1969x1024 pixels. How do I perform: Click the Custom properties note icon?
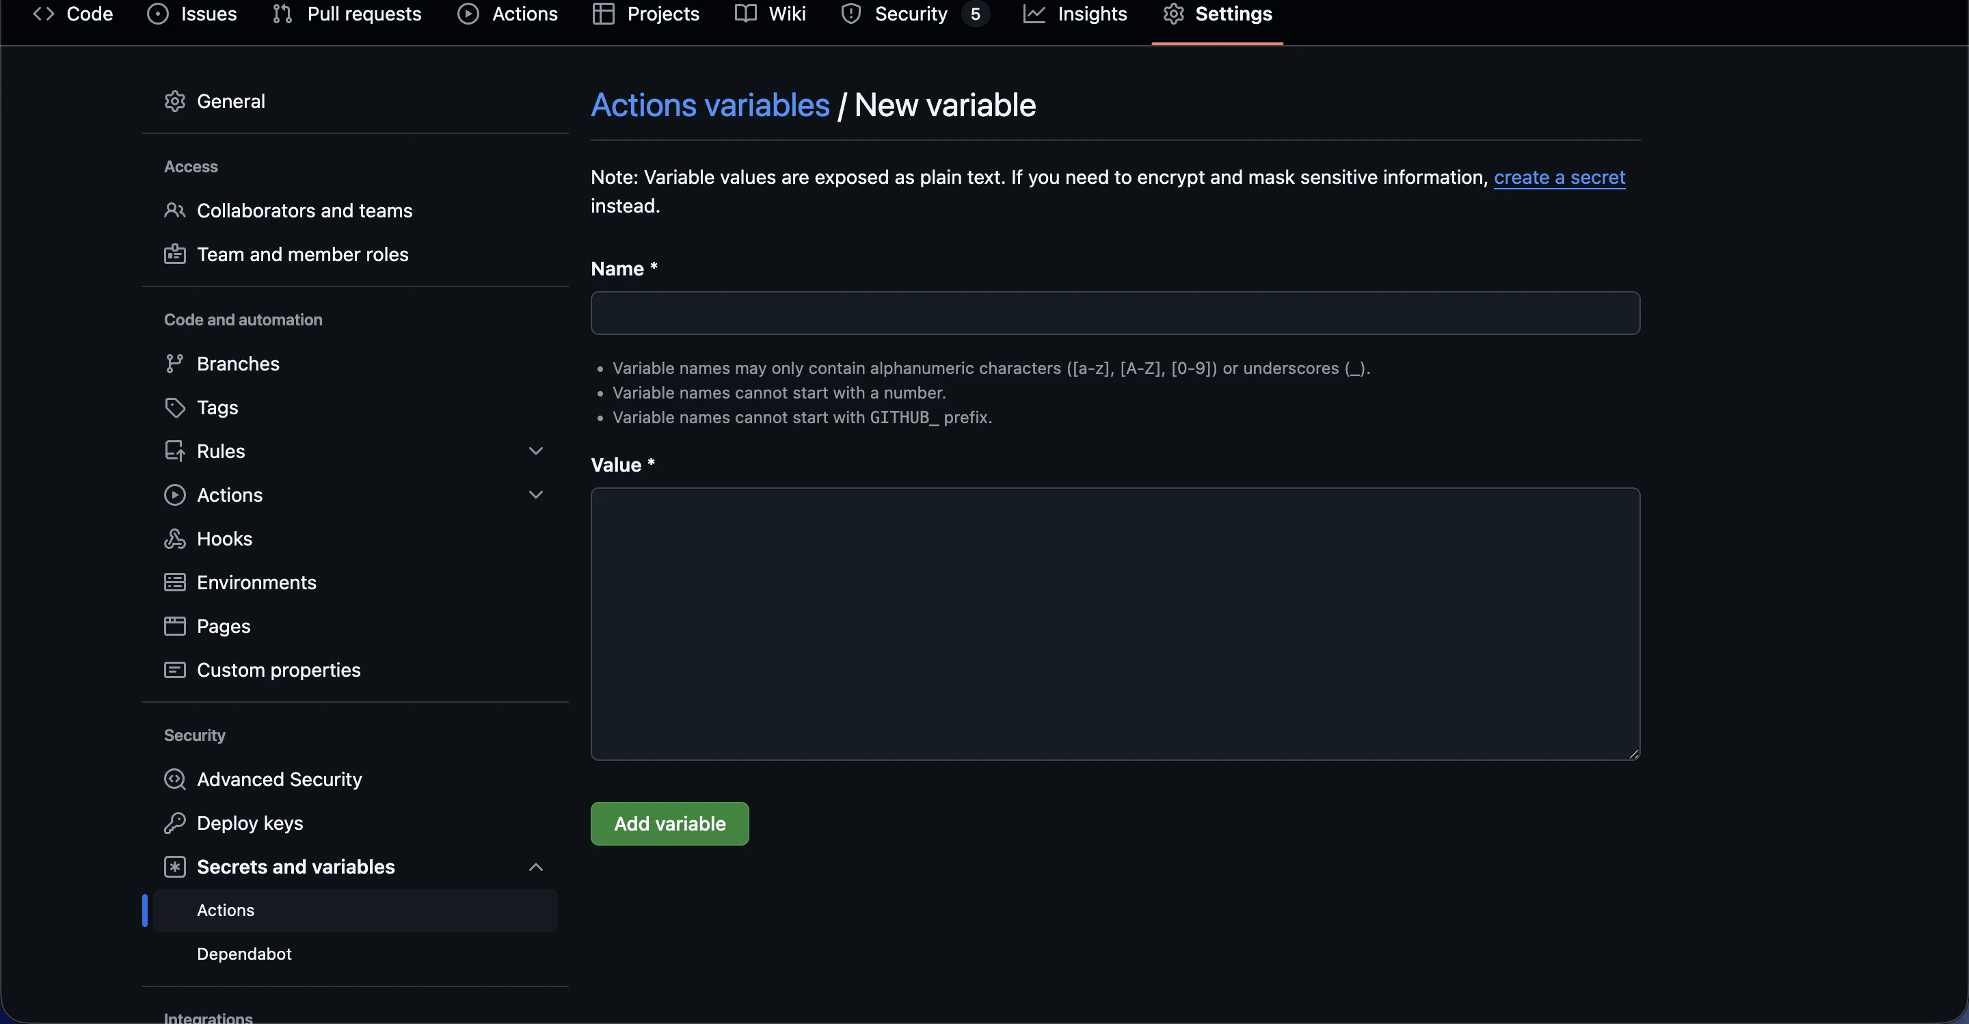[x=175, y=669]
